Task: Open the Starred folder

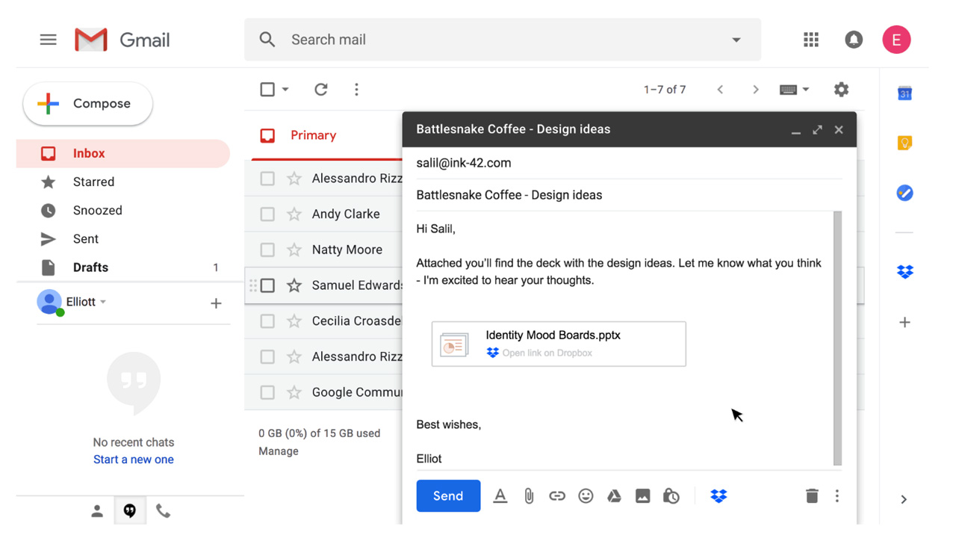Action: tap(93, 182)
